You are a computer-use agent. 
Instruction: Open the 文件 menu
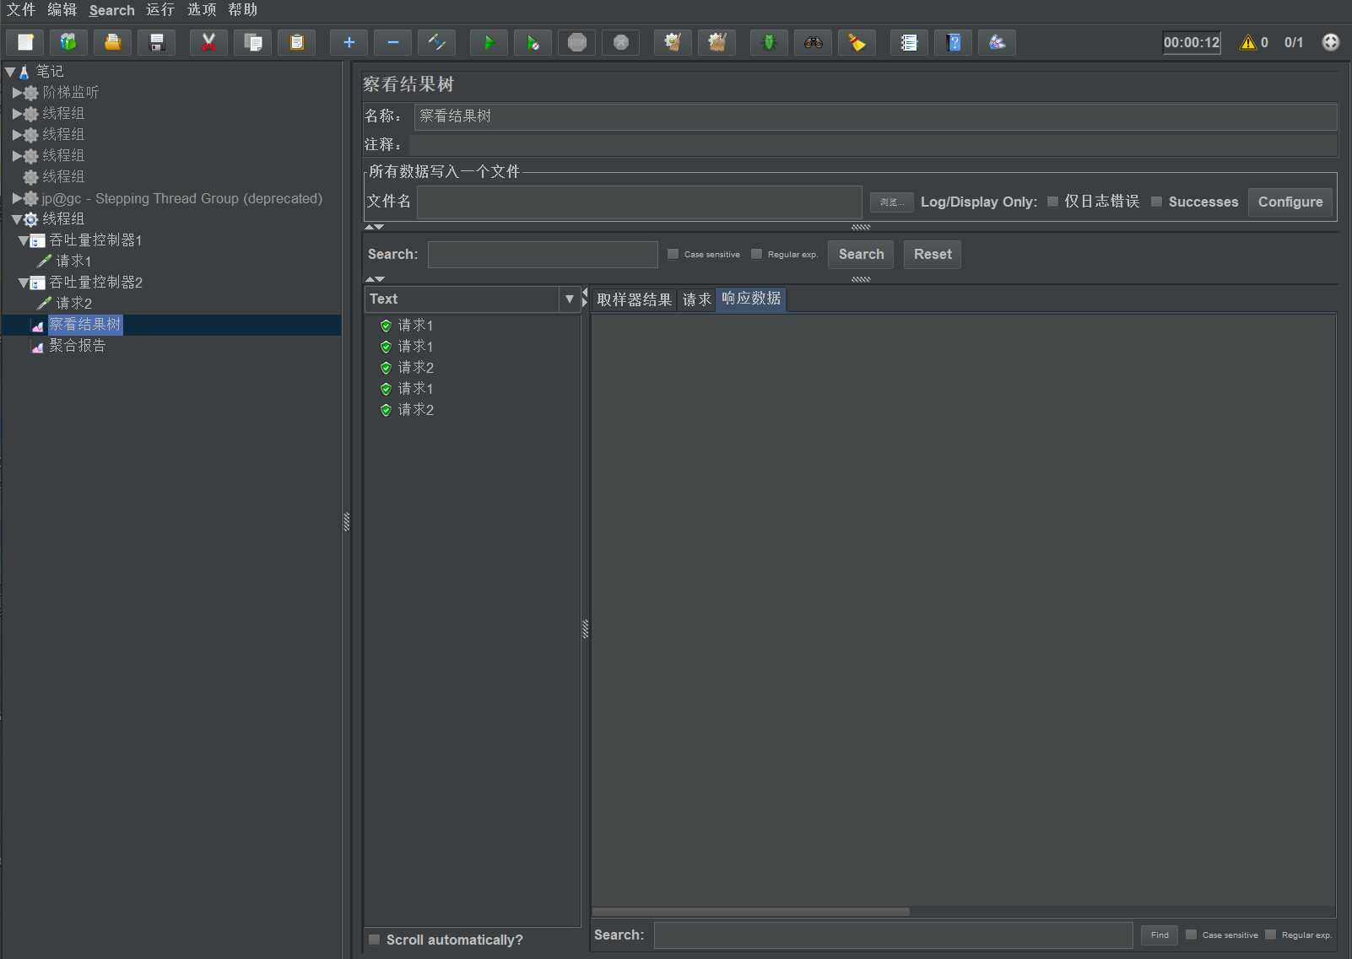click(21, 10)
